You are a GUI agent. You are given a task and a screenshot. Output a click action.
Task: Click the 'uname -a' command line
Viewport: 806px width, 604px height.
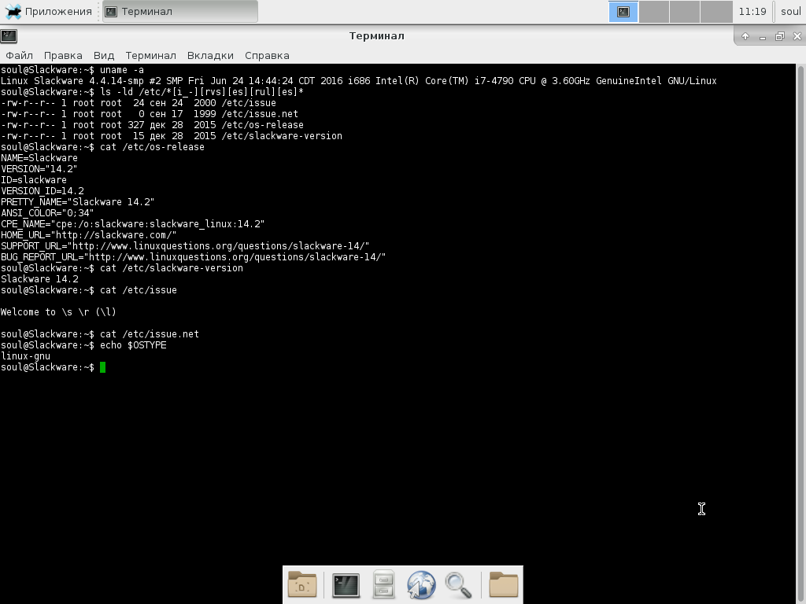[x=72, y=70]
